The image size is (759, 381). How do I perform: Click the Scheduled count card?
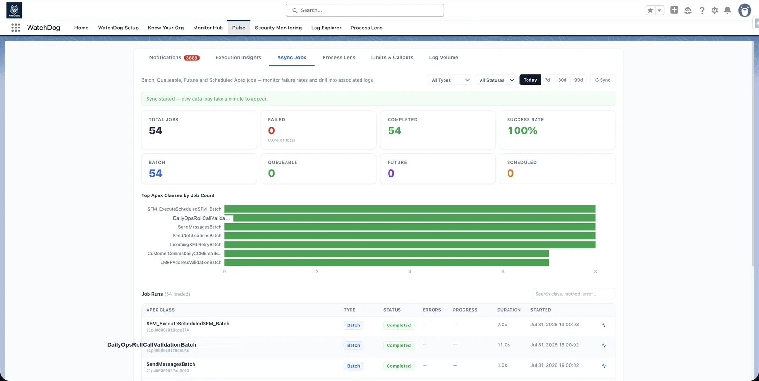[557, 168]
